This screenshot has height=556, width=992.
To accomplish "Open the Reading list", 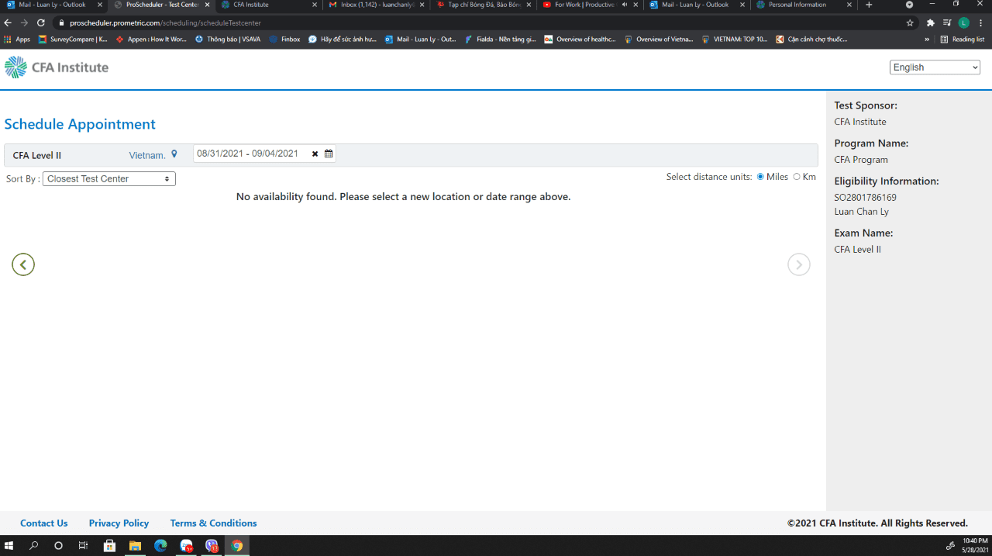I will (963, 39).
